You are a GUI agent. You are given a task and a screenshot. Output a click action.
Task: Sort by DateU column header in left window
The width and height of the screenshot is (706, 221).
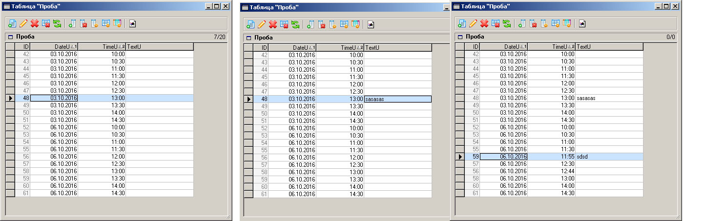coord(54,46)
